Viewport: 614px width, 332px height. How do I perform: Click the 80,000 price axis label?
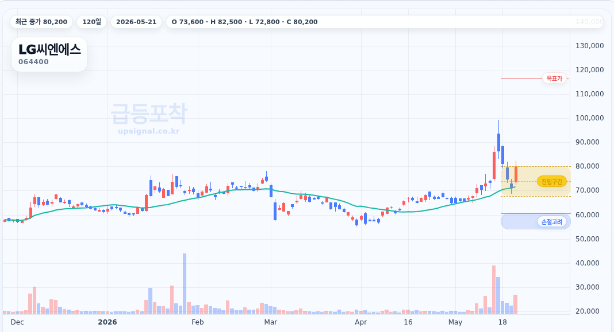588,166
